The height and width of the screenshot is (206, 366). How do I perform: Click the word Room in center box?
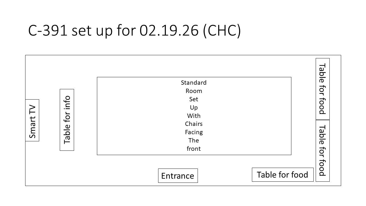[x=194, y=91]
